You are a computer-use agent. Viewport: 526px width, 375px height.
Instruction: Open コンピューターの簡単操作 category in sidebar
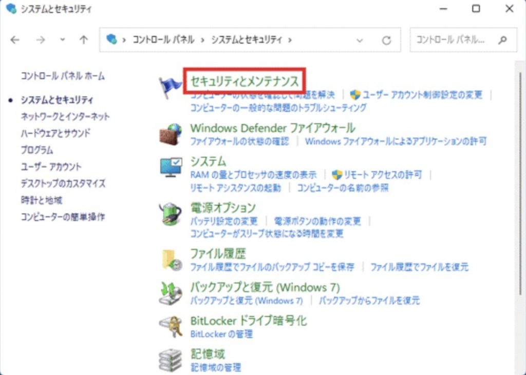(x=63, y=217)
